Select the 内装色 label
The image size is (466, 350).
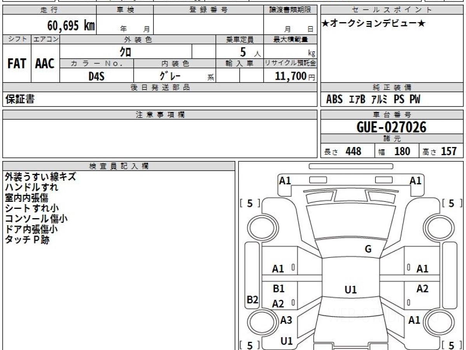pos(175,64)
